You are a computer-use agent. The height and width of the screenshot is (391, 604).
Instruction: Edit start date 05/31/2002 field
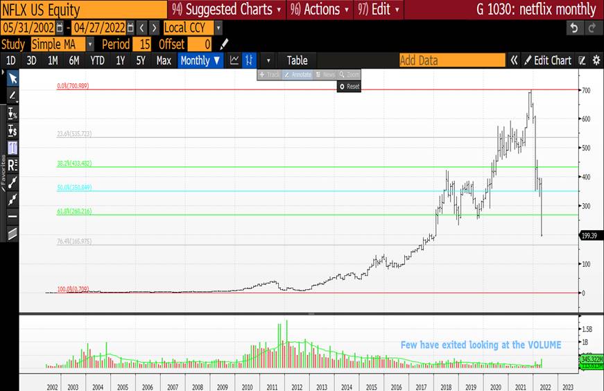[28, 28]
